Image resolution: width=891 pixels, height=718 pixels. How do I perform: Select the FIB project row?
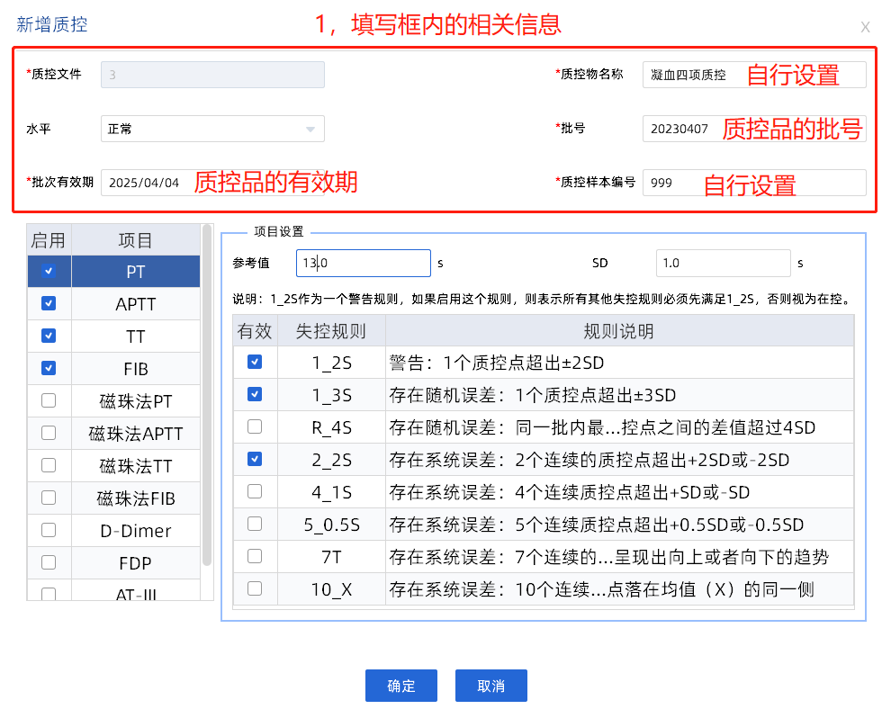[135, 369]
